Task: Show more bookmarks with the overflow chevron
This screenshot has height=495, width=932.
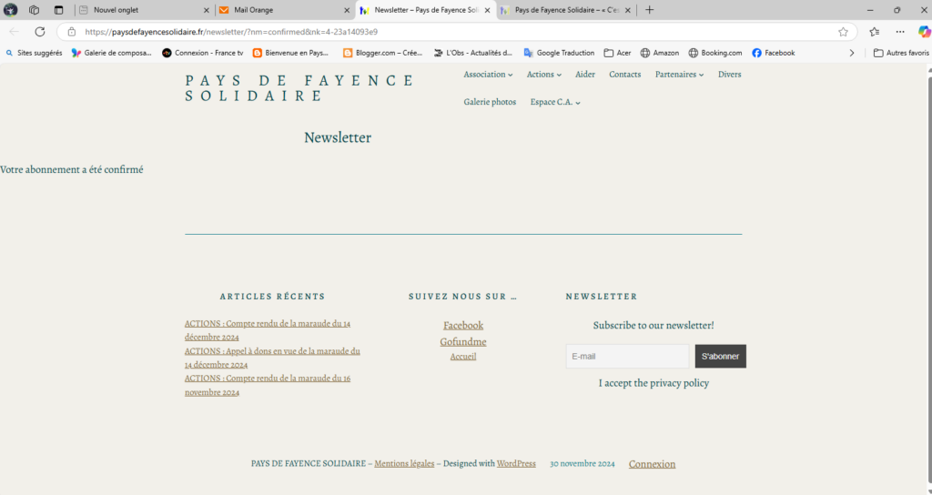Action: (x=852, y=53)
